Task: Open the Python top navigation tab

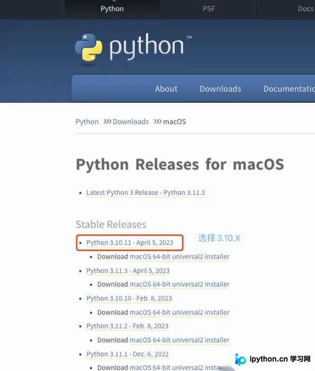Action: (x=112, y=9)
